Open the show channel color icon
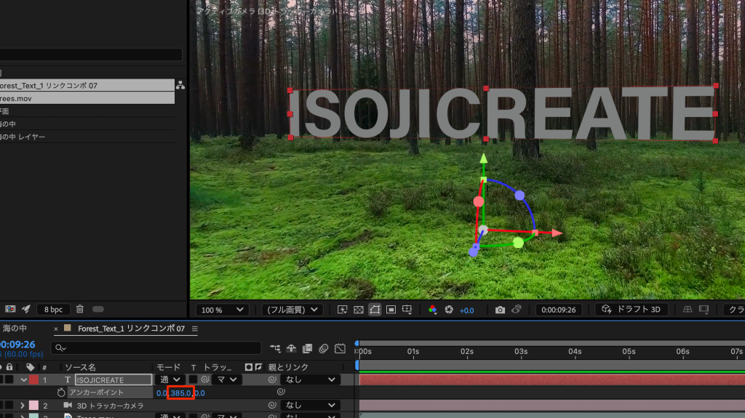 [432, 310]
